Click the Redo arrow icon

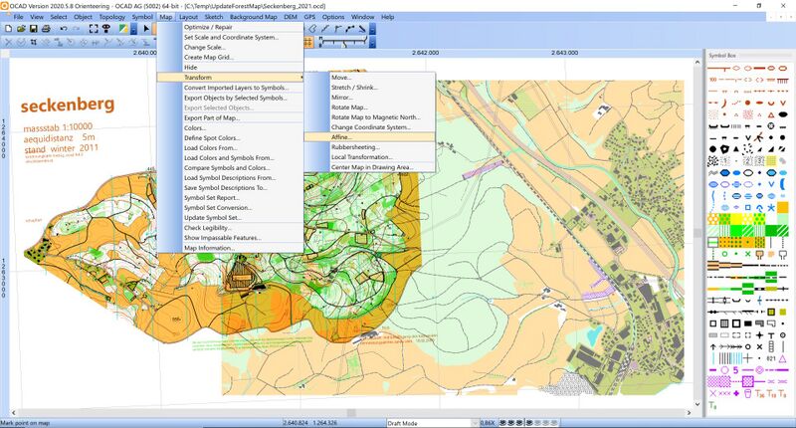tap(77, 29)
